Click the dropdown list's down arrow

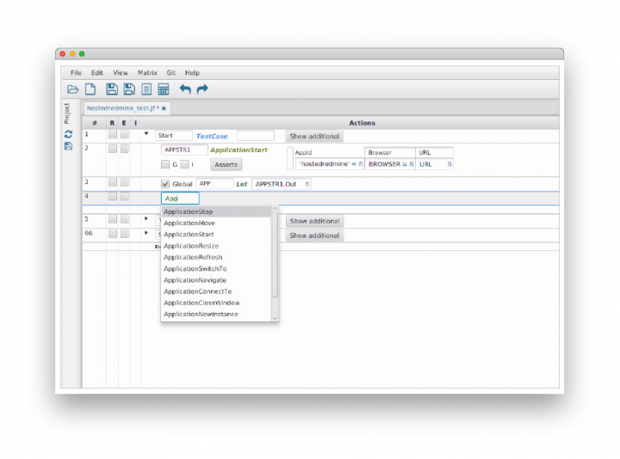[x=276, y=318]
